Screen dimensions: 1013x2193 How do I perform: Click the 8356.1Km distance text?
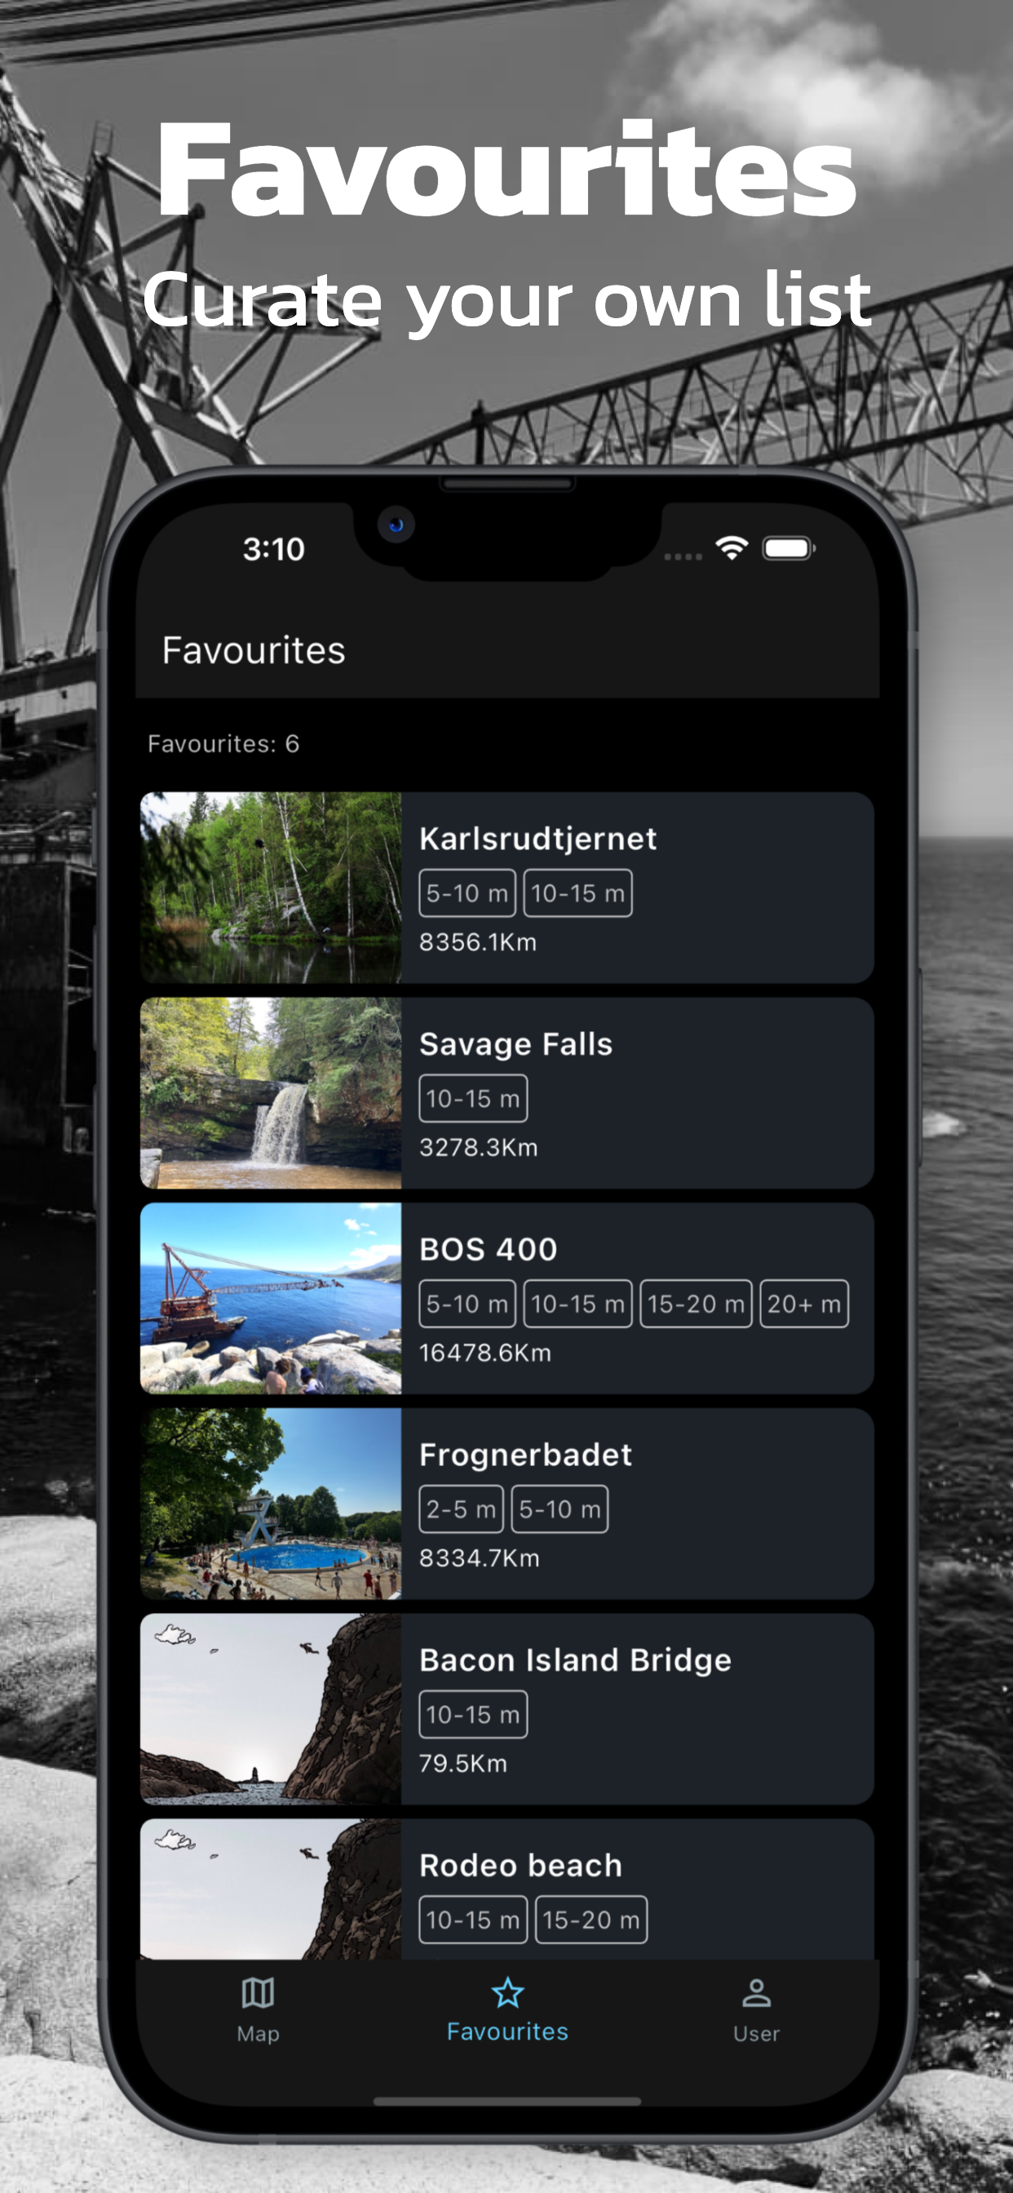[478, 942]
